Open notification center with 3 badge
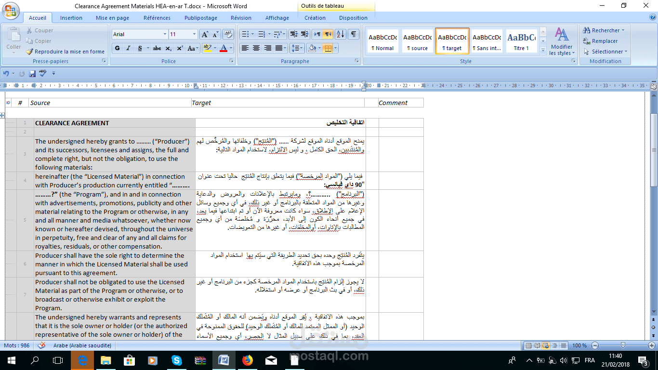 coord(643,360)
